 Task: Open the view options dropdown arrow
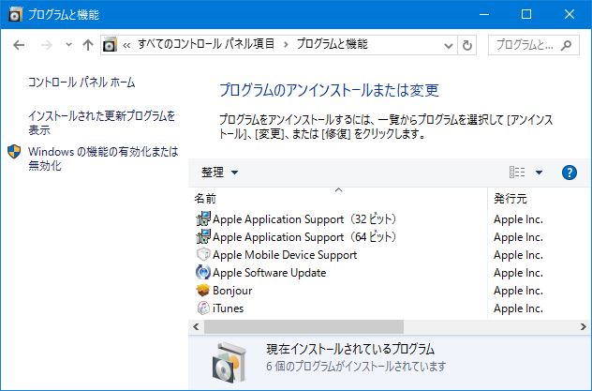(539, 173)
